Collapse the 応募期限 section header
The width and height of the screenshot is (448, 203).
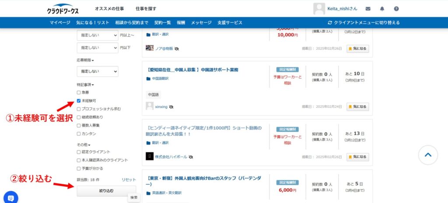(x=85, y=60)
